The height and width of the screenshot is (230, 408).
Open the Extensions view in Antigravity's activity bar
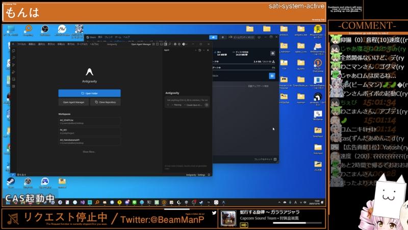pos(14,86)
